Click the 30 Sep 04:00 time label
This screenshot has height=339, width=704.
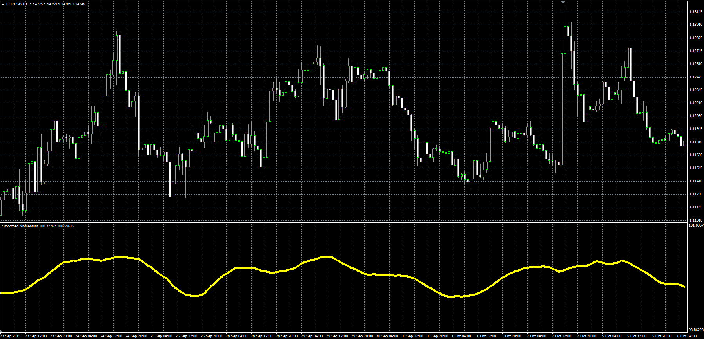point(387,336)
